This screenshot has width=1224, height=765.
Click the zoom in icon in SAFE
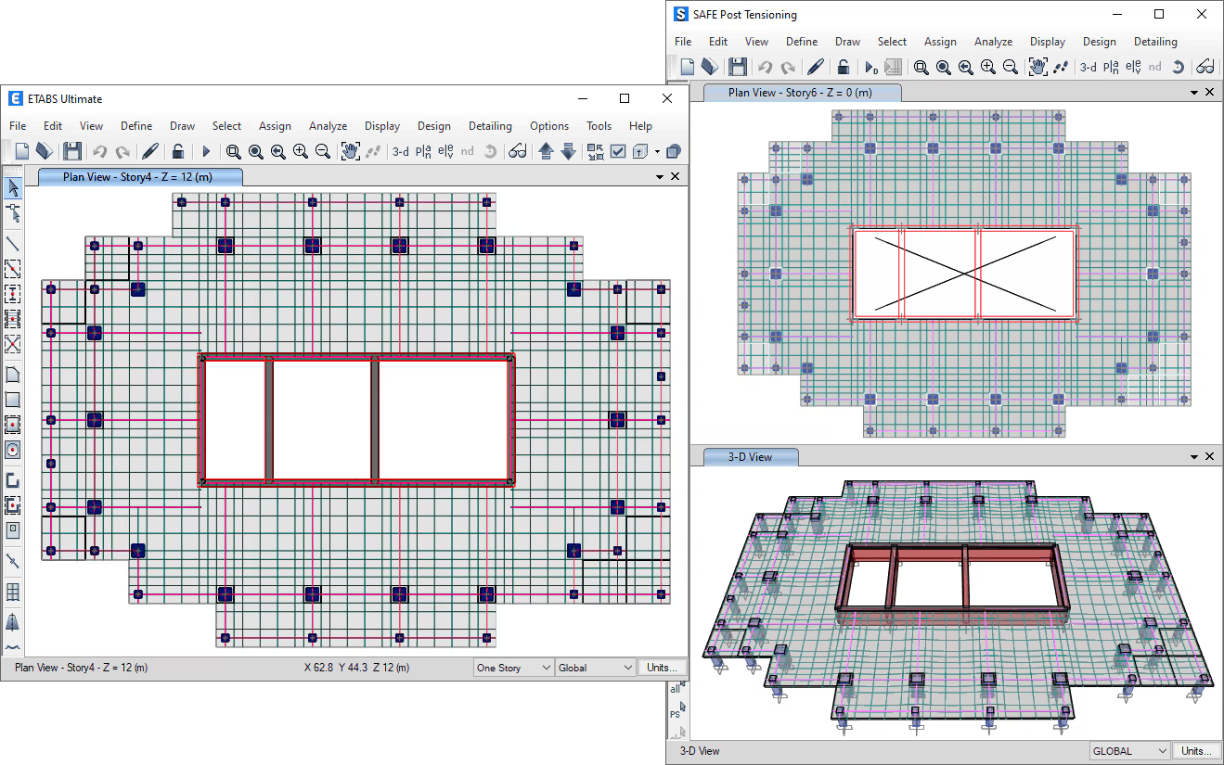pyautogui.click(x=988, y=67)
